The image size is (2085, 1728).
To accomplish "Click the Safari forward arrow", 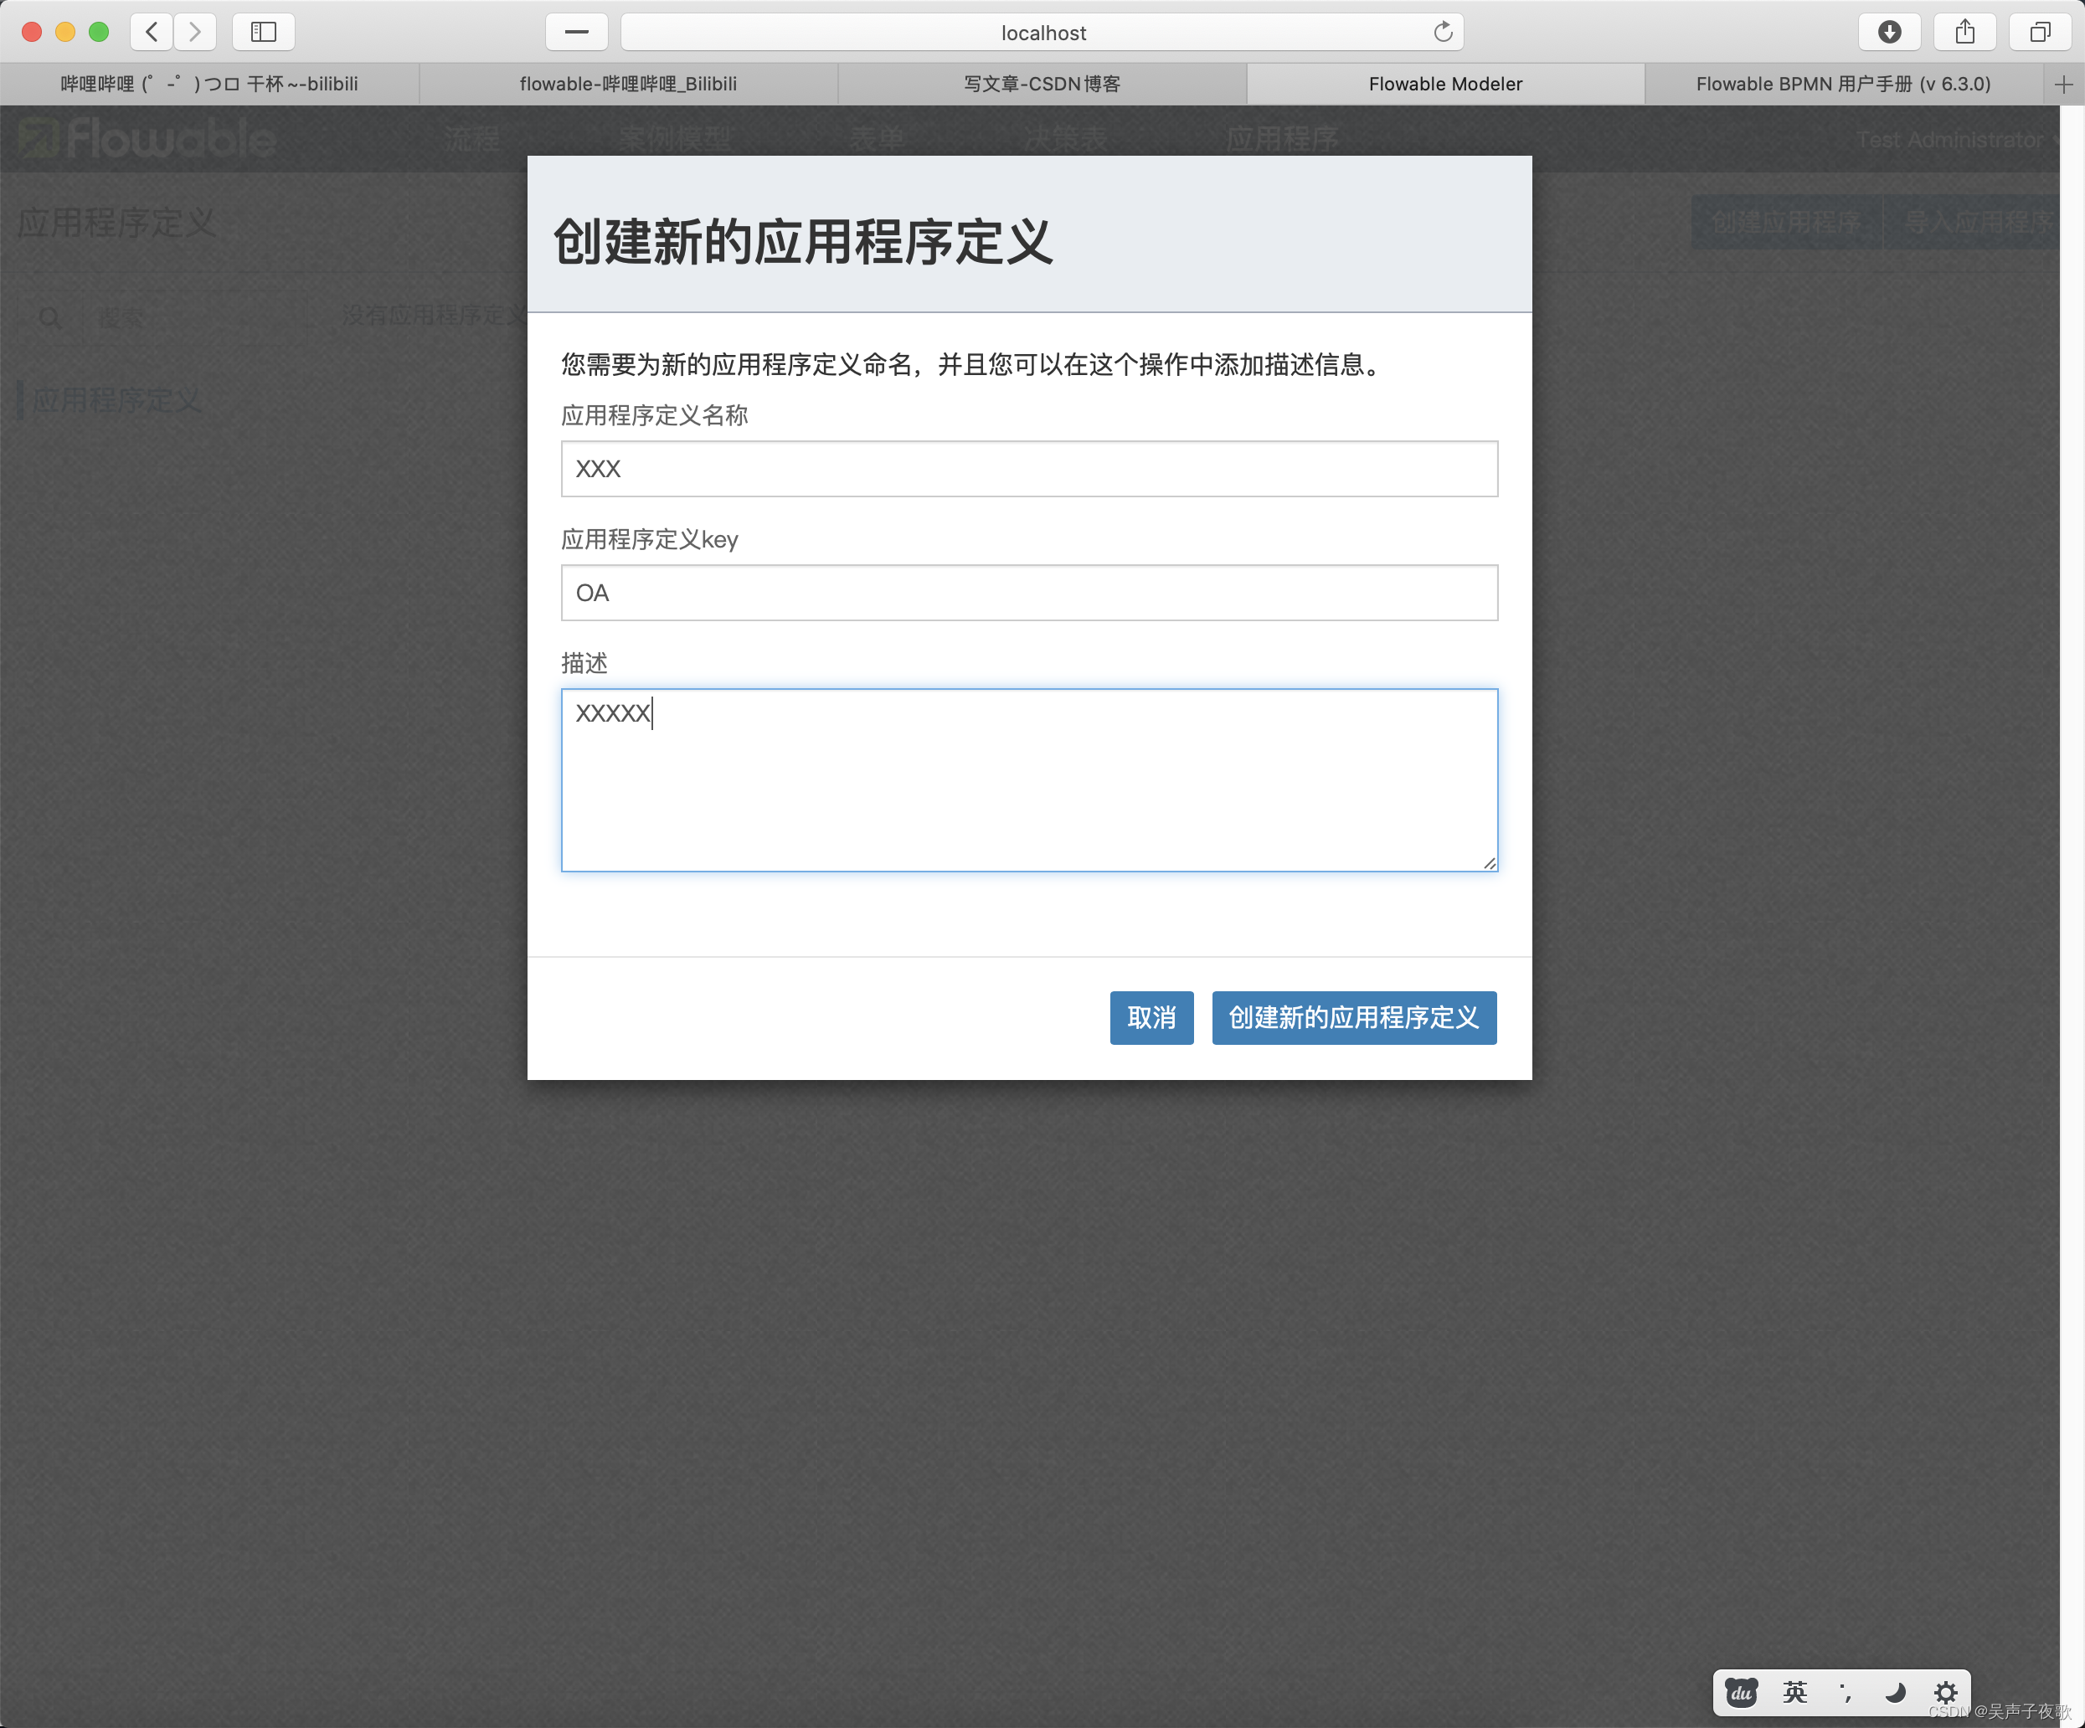I will click(x=196, y=32).
